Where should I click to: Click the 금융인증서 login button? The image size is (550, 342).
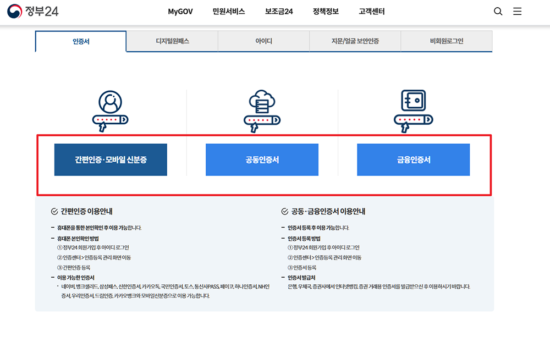(x=413, y=159)
